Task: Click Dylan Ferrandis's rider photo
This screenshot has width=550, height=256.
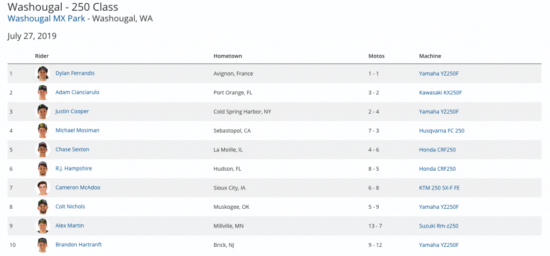Action: point(42,74)
